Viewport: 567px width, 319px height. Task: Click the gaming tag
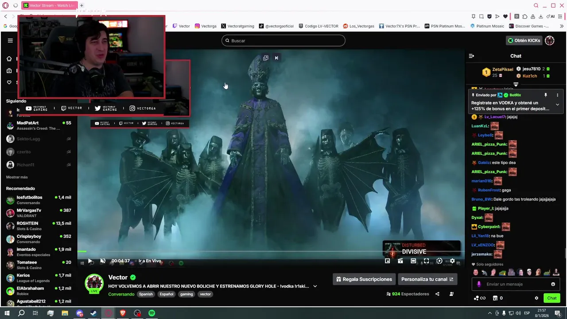[186, 294]
